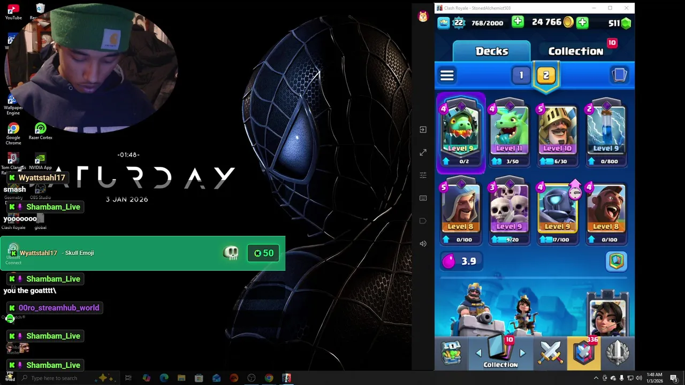Open Microsoft Edge from the taskbar
Image resolution: width=685 pixels, height=385 pixels.
(164, 378)
